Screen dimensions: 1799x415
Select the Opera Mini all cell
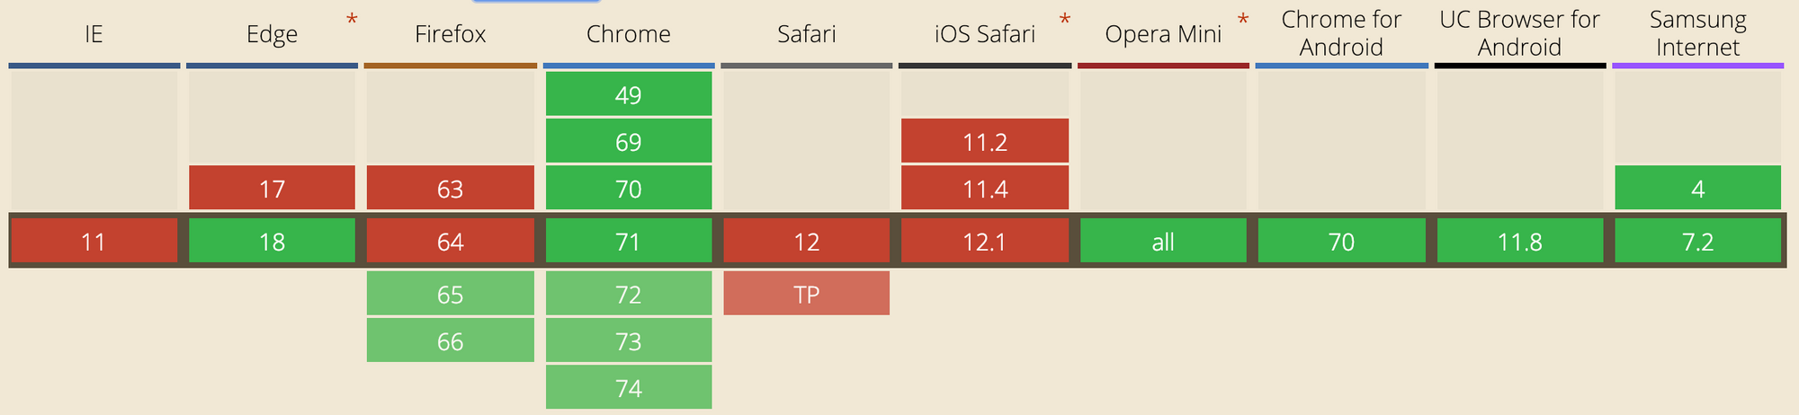(1163, 241)
